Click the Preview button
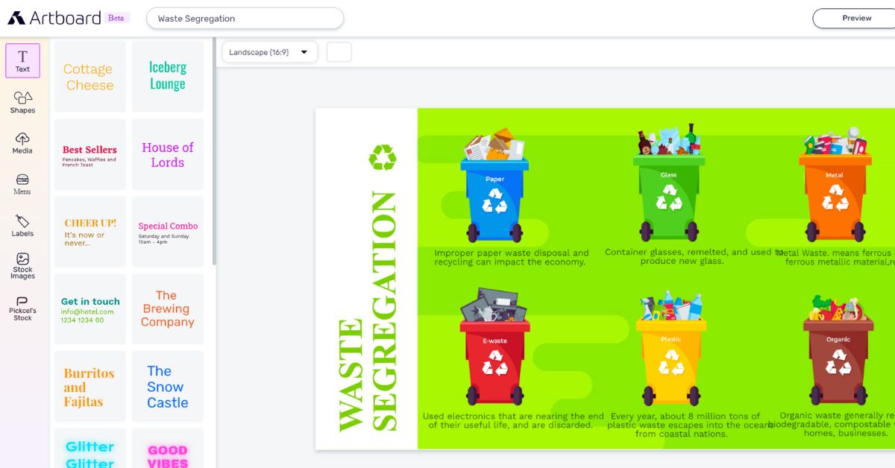This screenshot has height=468, width=895. [856, 19]
